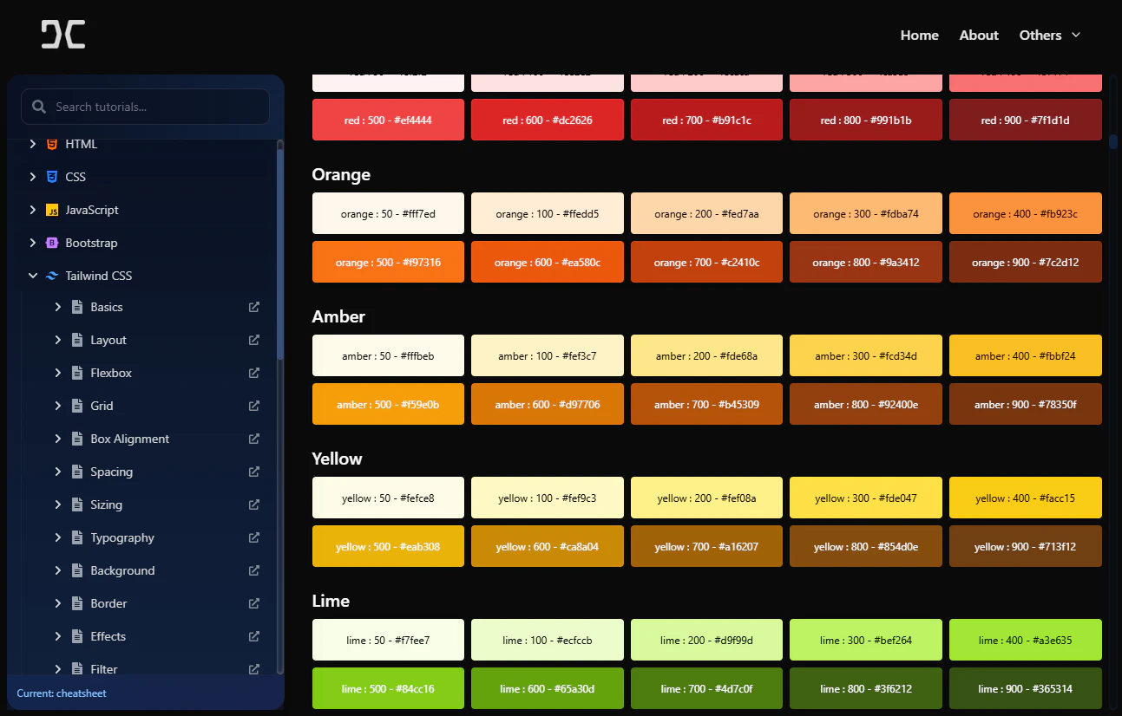Expand the Others navigation dropdown
The width and height of the screenshot is (1122, 716).
[1050, 35]
